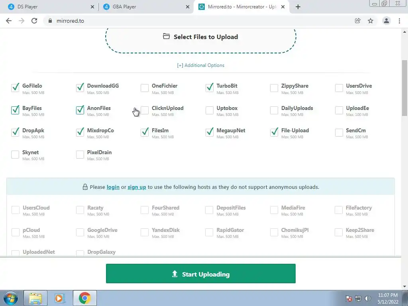Click the scrollbar up arrow
Viewport: 408px width, 306px height.
point(404,32)
